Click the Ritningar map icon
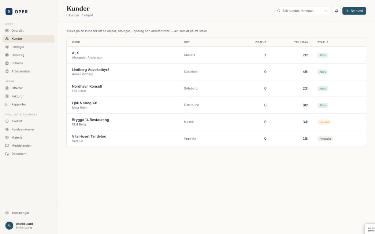375x234 pixels. pyautogui.click(x=7, y=47)
